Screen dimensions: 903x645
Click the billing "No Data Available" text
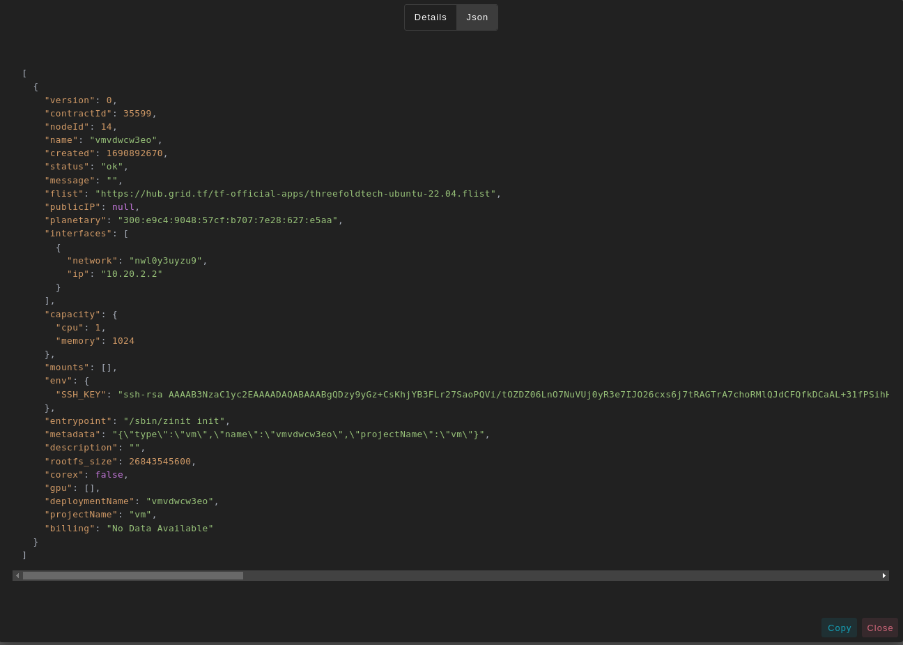(160, 529)
